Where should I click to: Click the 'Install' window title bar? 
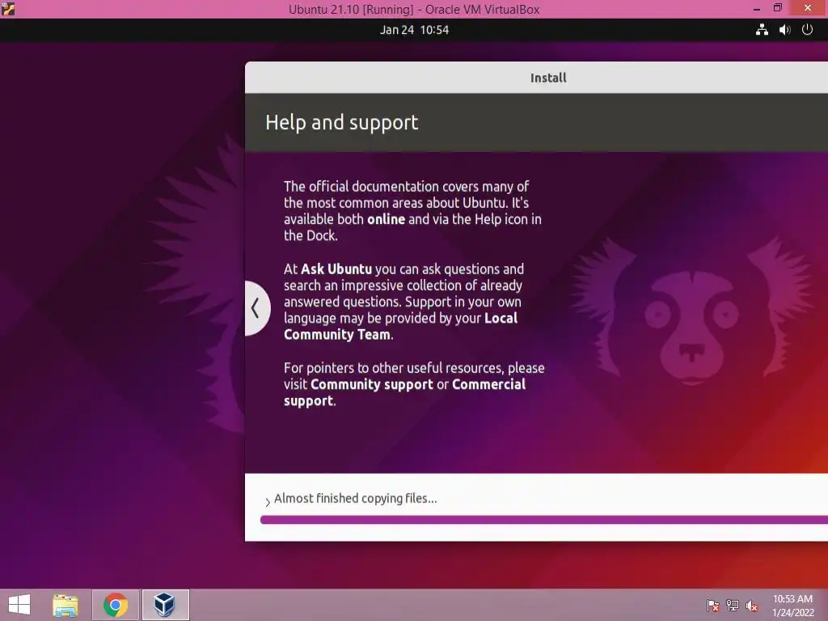(x=537, y=78)
